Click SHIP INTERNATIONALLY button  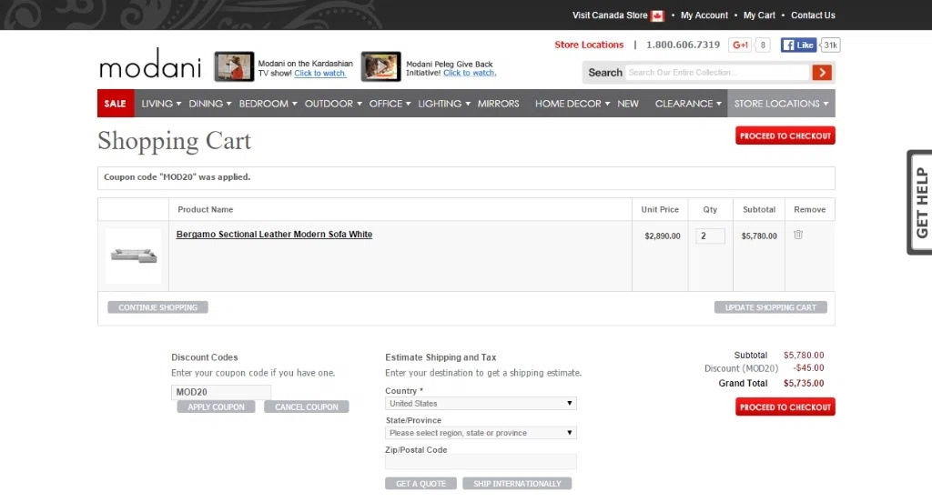click(x=517, y=484)
